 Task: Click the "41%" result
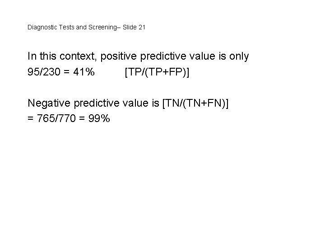pos(84,72)
